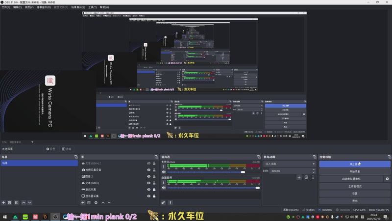Open source properties gear in Sources panel
Screen dimensions: 392x221
tap(96, 202)
